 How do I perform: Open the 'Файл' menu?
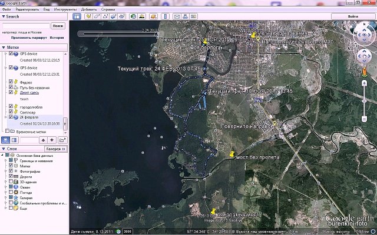[x=6, y=9]
